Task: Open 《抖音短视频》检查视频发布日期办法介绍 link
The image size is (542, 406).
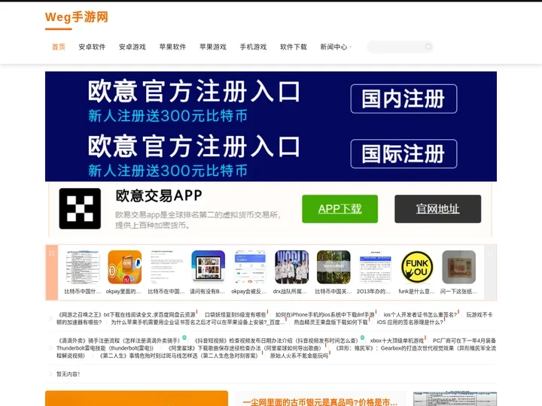Action: tap(276, 341)
